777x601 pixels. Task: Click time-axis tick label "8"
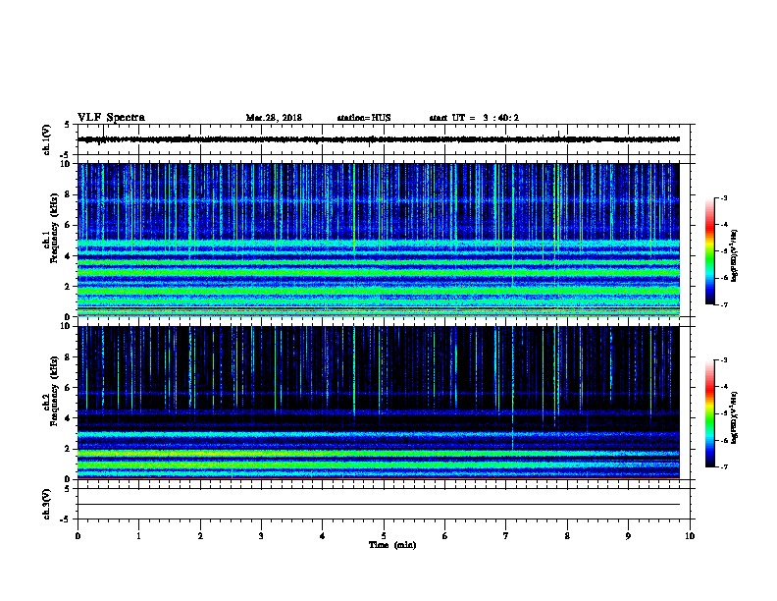567,536
